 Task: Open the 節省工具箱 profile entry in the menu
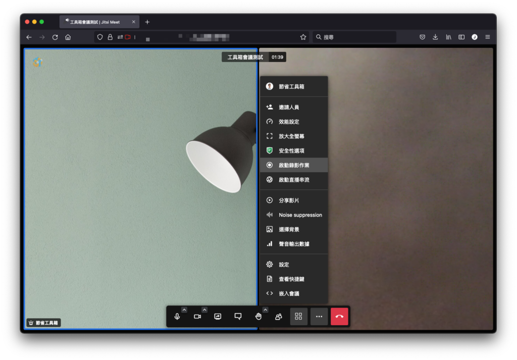(294, 86)
